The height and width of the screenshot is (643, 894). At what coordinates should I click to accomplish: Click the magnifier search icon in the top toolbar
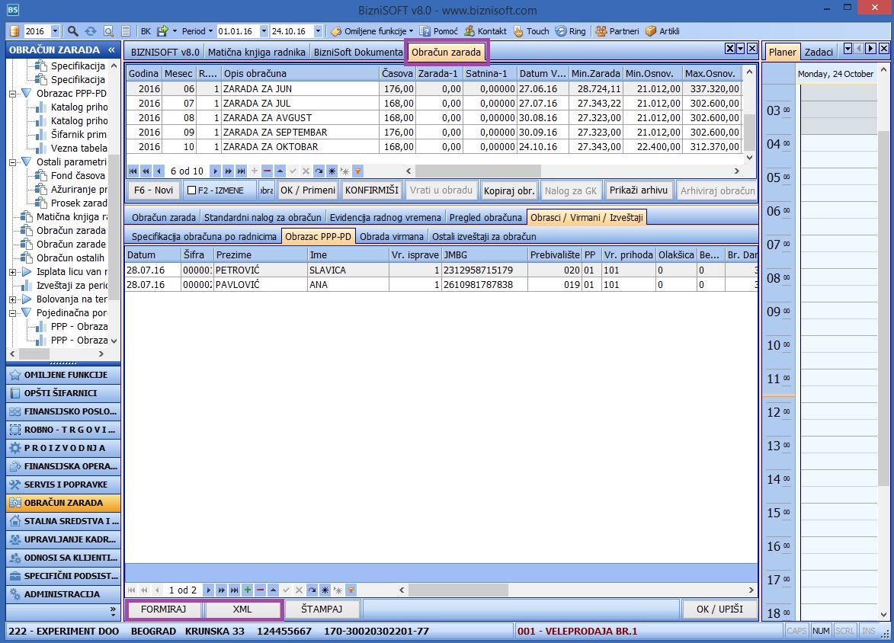[73, 30]
